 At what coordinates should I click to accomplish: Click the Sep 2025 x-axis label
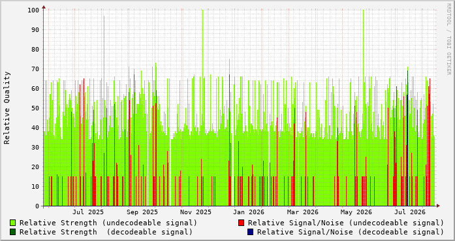(x=142, y=212)
